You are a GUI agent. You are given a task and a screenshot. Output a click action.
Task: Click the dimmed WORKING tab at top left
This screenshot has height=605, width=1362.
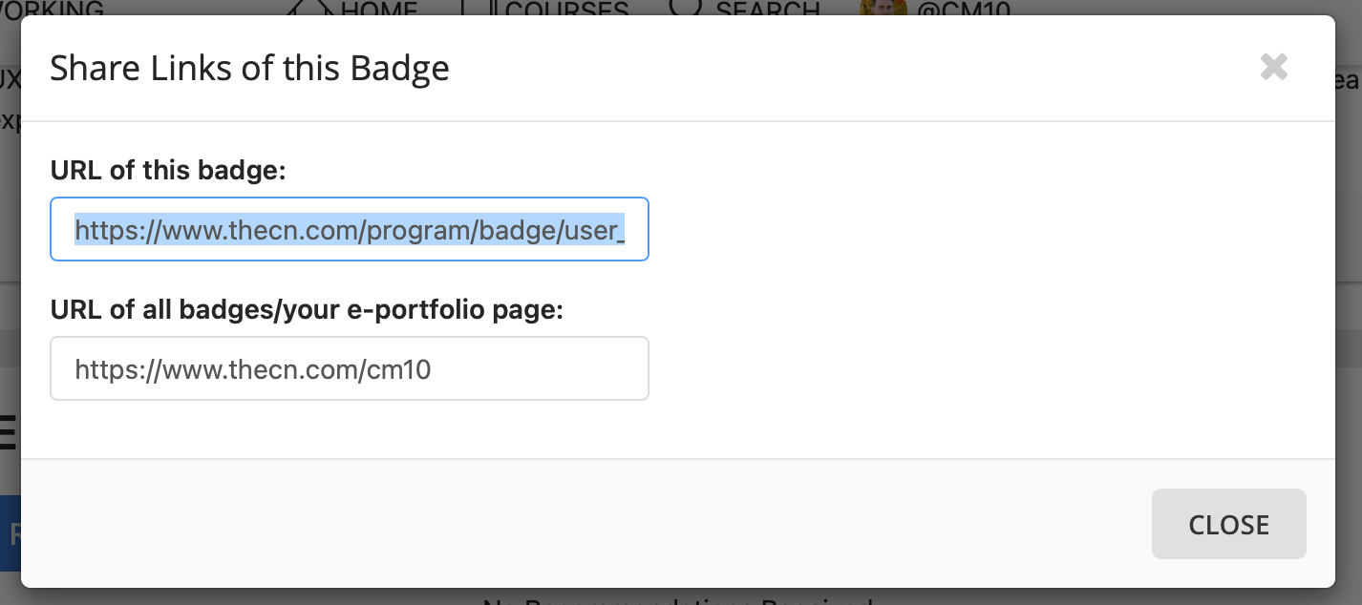pyautogui.click(x=53, y=8)
